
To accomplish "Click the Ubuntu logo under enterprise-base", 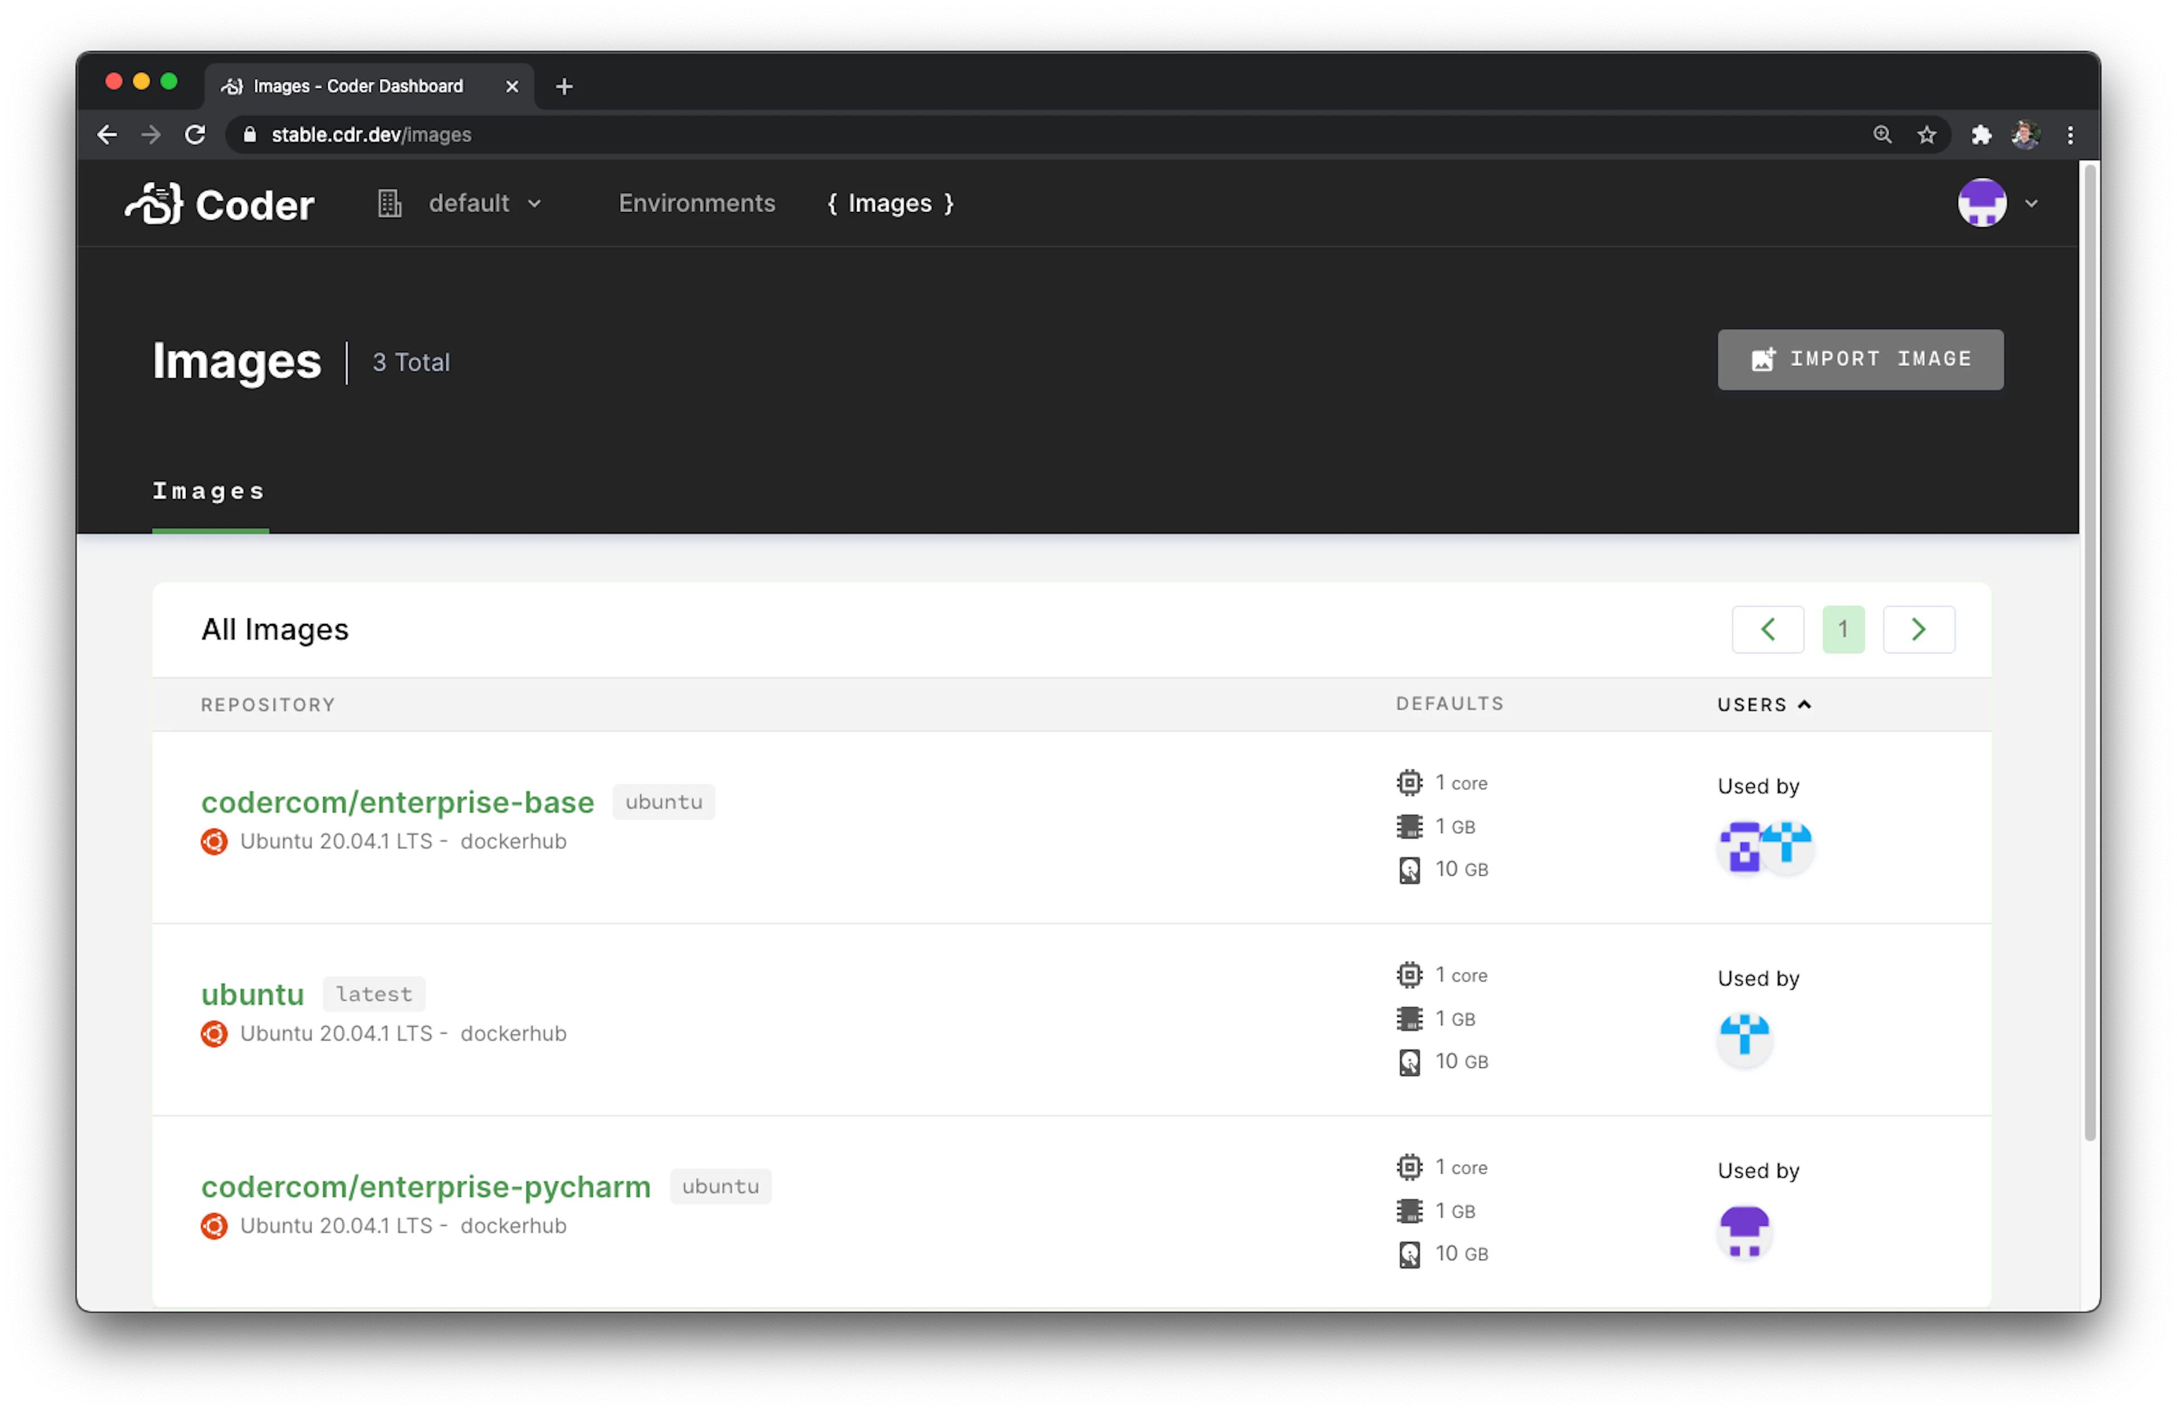I will point(214,842).
